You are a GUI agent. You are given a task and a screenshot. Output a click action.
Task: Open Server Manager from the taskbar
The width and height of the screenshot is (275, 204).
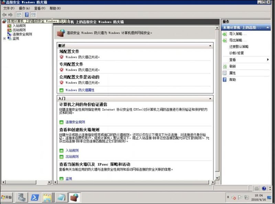pyautogui.click(x=22, y=197)
